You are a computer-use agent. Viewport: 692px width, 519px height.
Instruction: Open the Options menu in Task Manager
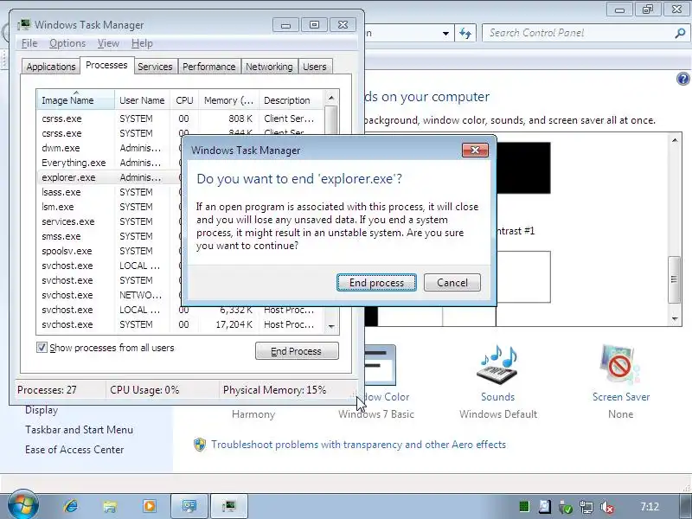[x=67, y=43]
